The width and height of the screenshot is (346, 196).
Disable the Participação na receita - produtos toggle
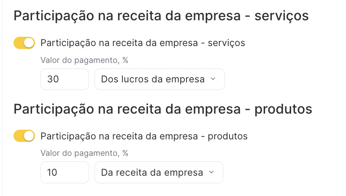24,136
